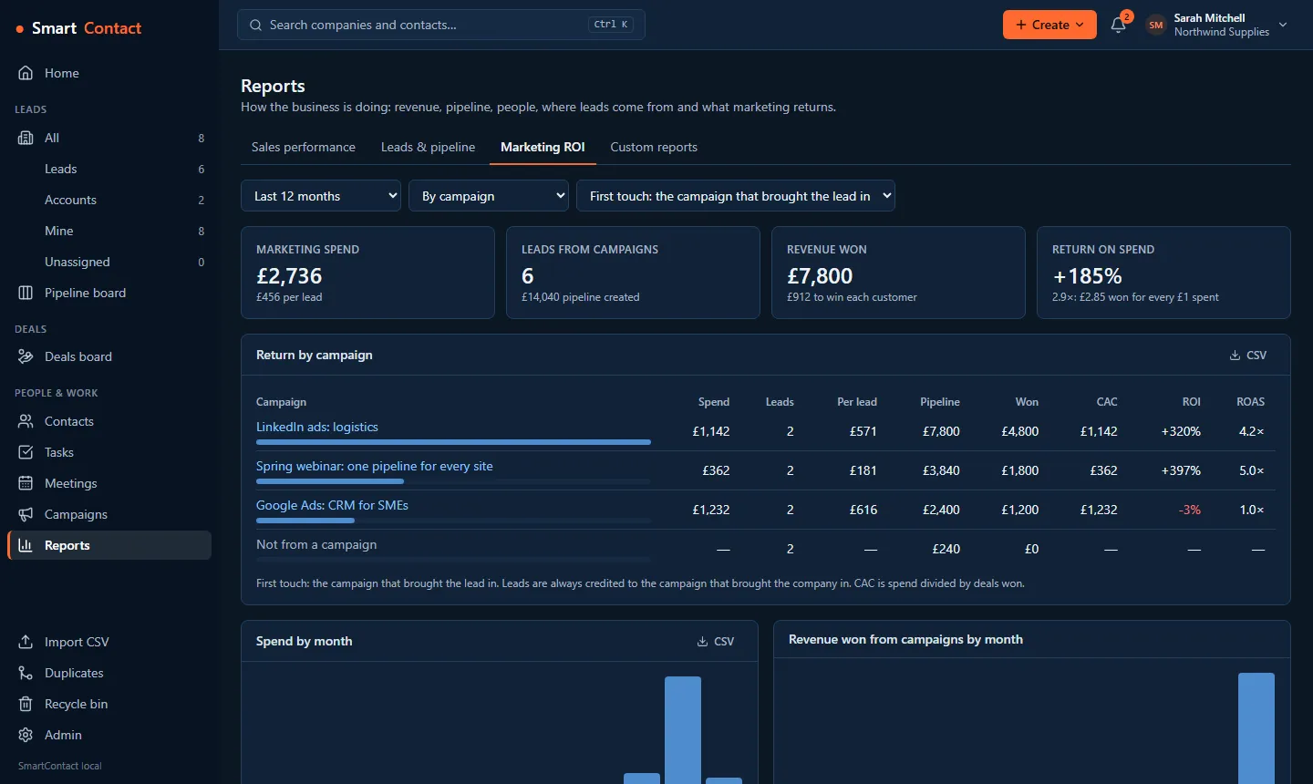Click the ROI column header
The image size is (1313, 784).
(1191, 402)
